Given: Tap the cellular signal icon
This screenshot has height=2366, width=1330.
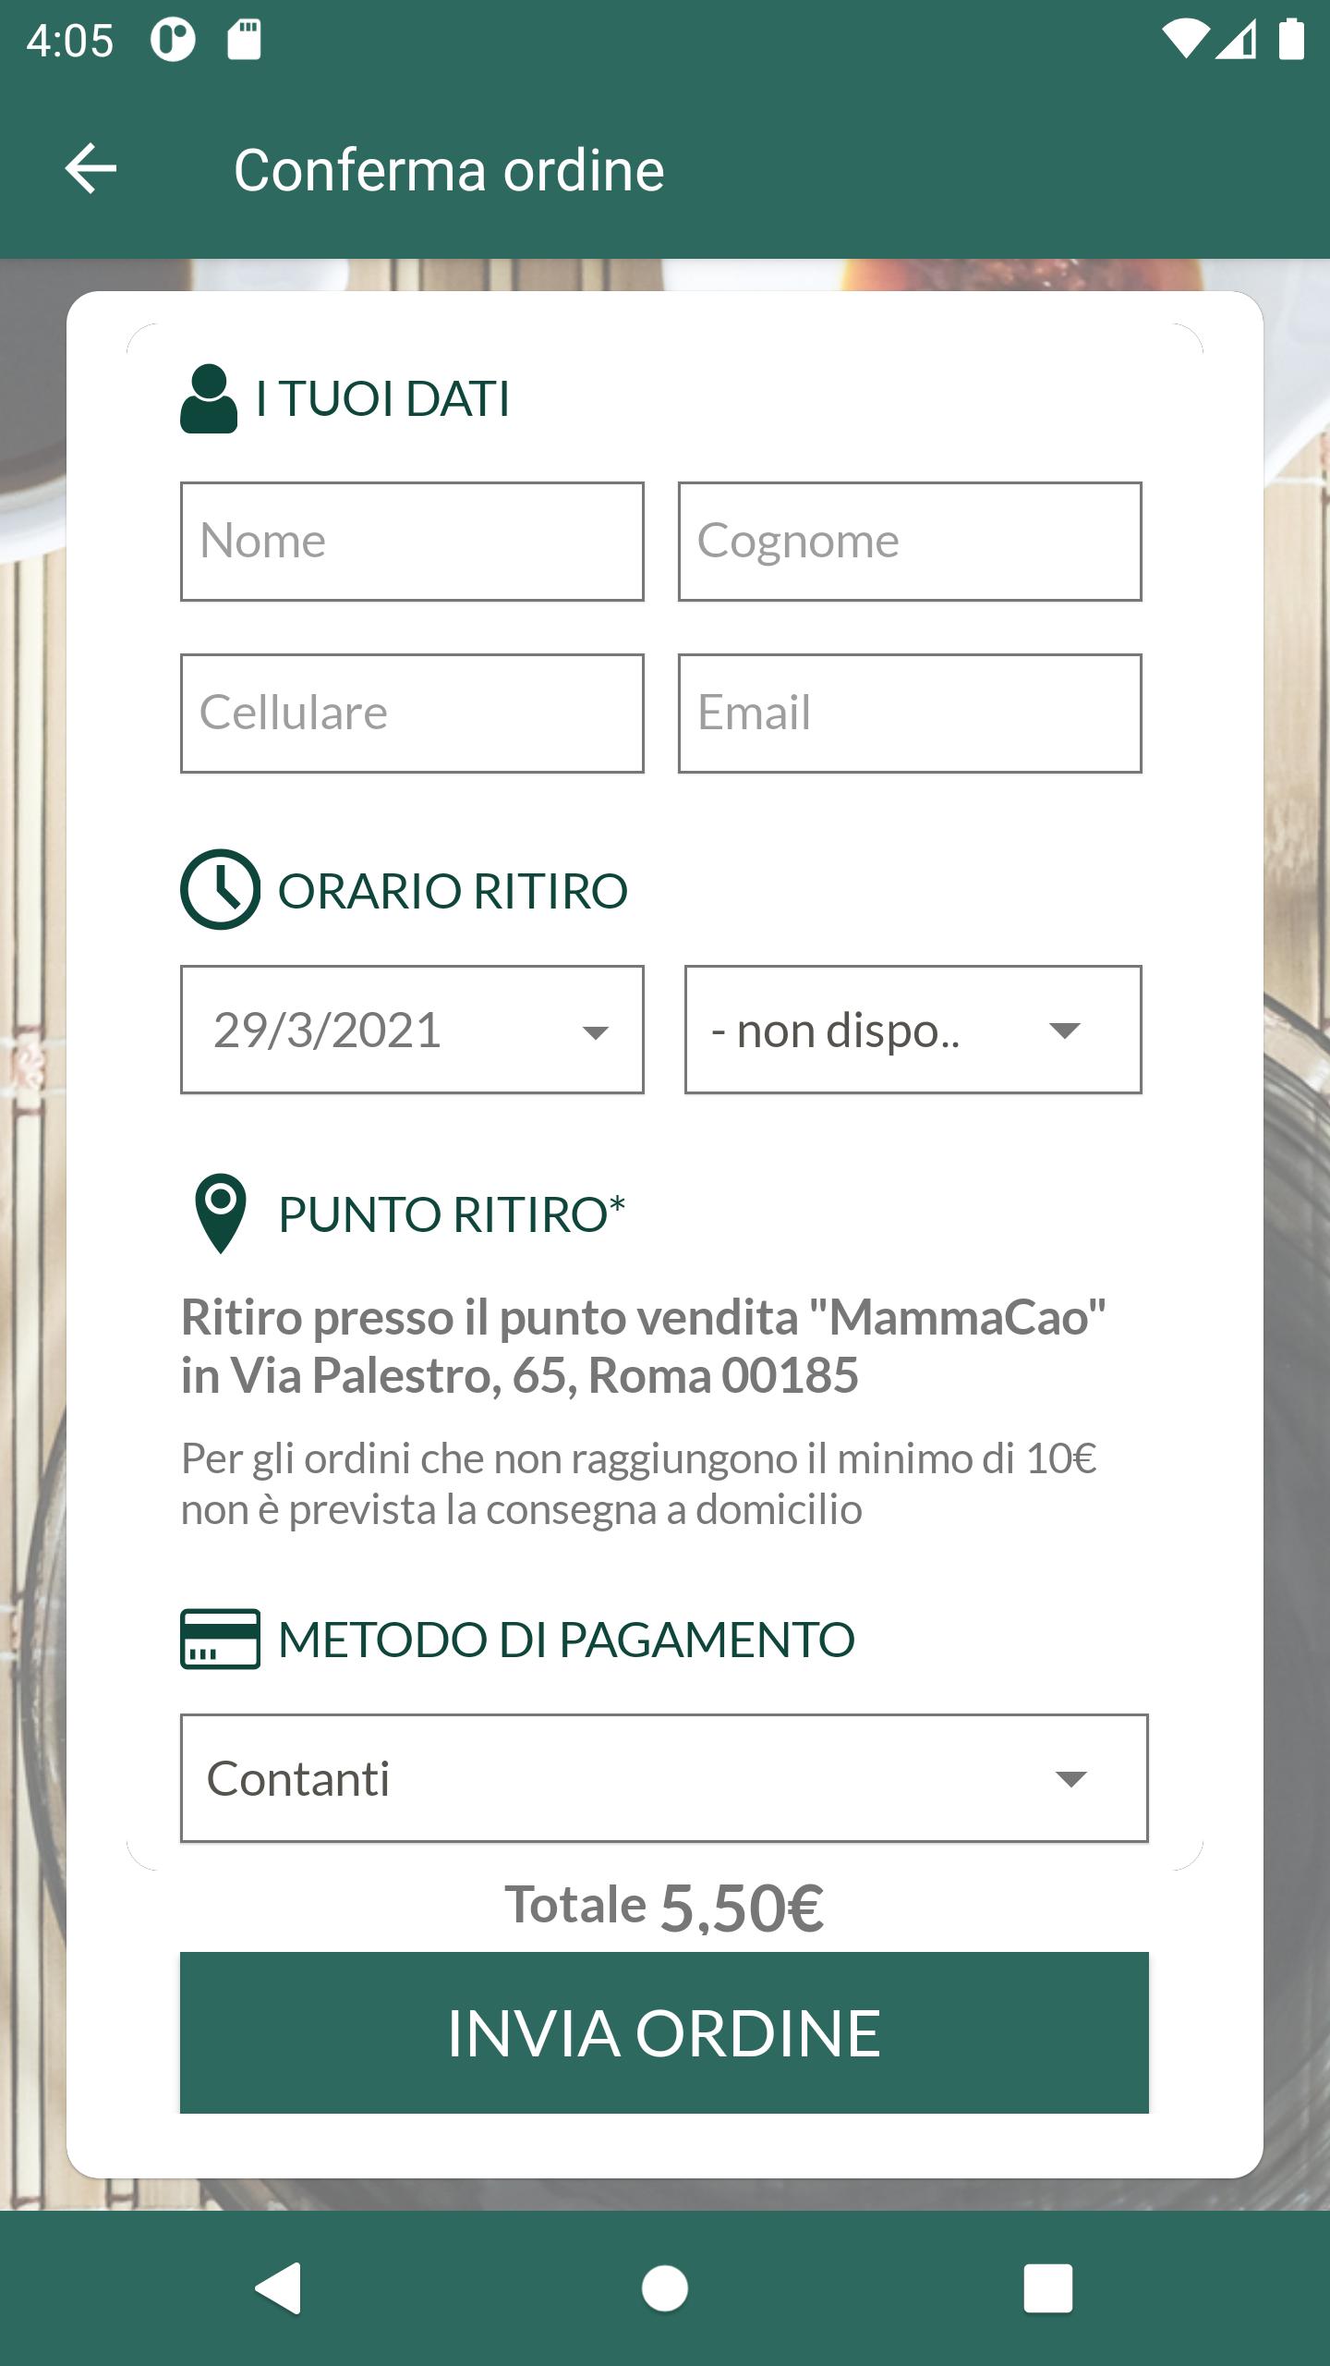Looking at the screenshot, I should [1236, 41].
